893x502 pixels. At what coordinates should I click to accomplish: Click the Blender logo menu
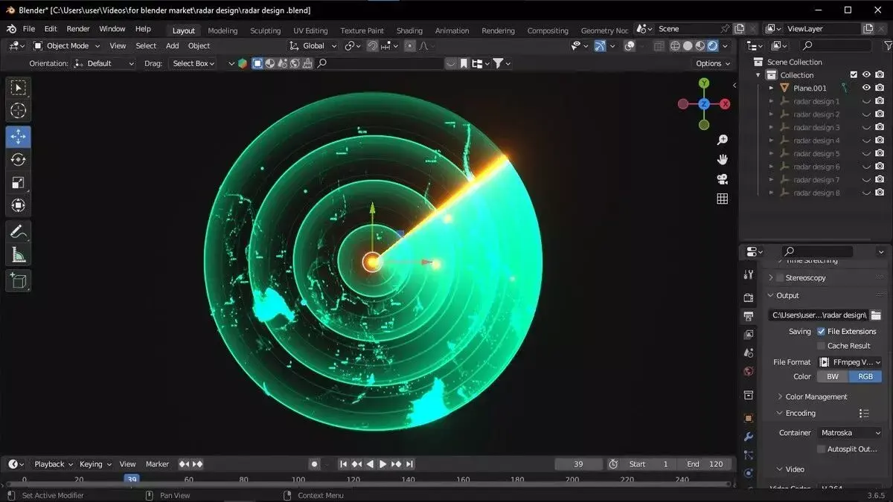pyautogui.click(x=11, y=29)
